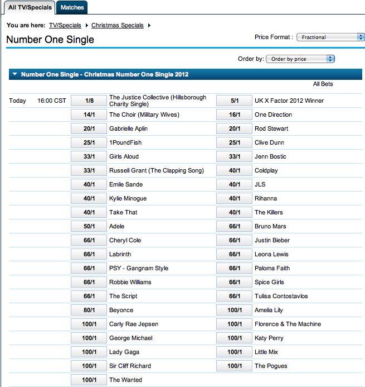
Task: Select 25/1 odds for Clive Dunn
Action: tap(234, 142)
